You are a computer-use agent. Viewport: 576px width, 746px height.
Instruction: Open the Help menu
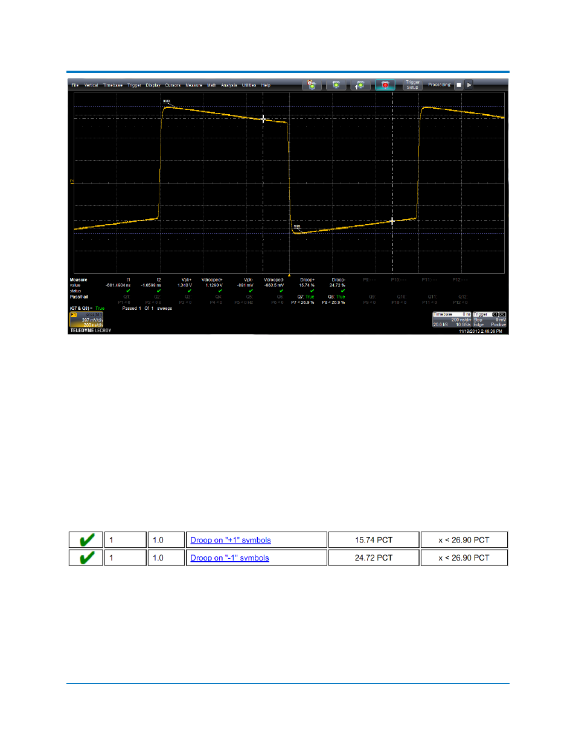pos(266,85)
